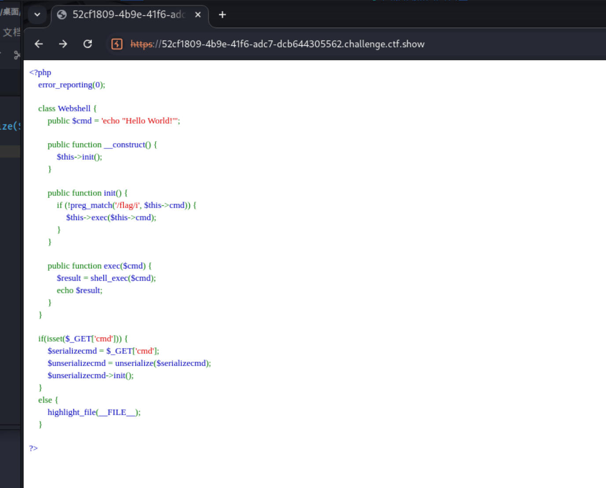Click the 文档 label in the left window
The image size is (606, 488).
click(x=11, y=32)
